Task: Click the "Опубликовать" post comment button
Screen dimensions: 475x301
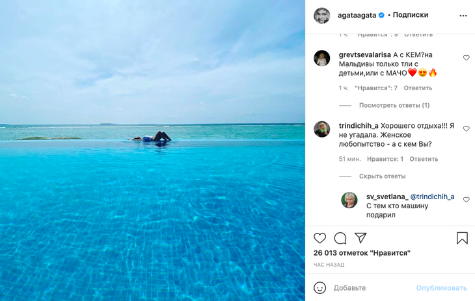Action: pyautogui.click(x=441, y=287)
